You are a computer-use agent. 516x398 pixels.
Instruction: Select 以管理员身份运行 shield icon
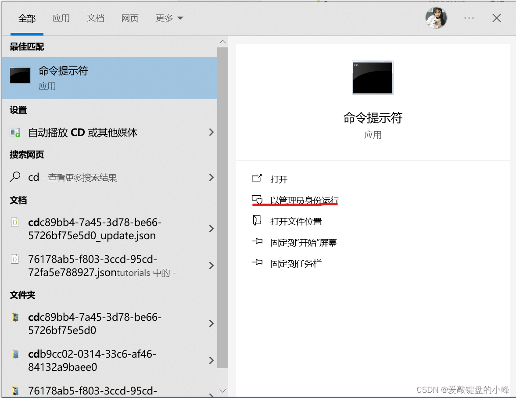[x=258, y=199]
